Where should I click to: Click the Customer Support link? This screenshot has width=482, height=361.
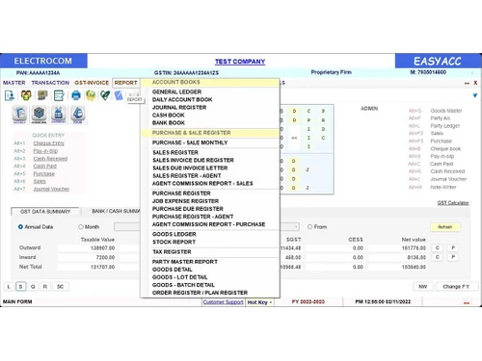[223, 302]
